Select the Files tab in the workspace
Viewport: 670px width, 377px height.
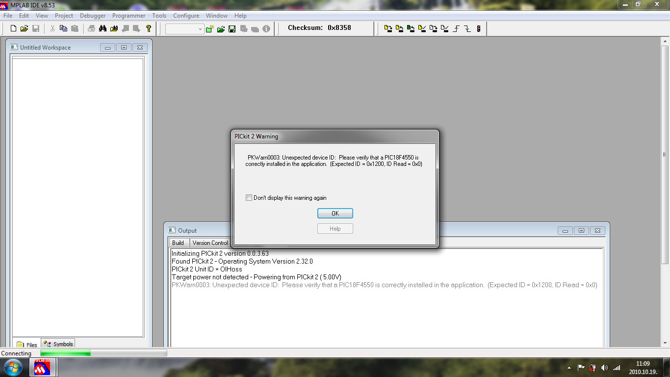[x=27, y=345]
